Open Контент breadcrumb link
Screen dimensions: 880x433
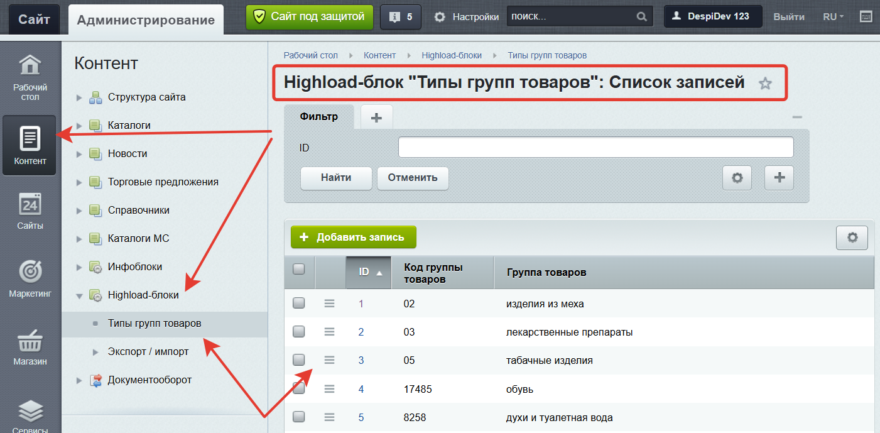[x=380, y=55]
